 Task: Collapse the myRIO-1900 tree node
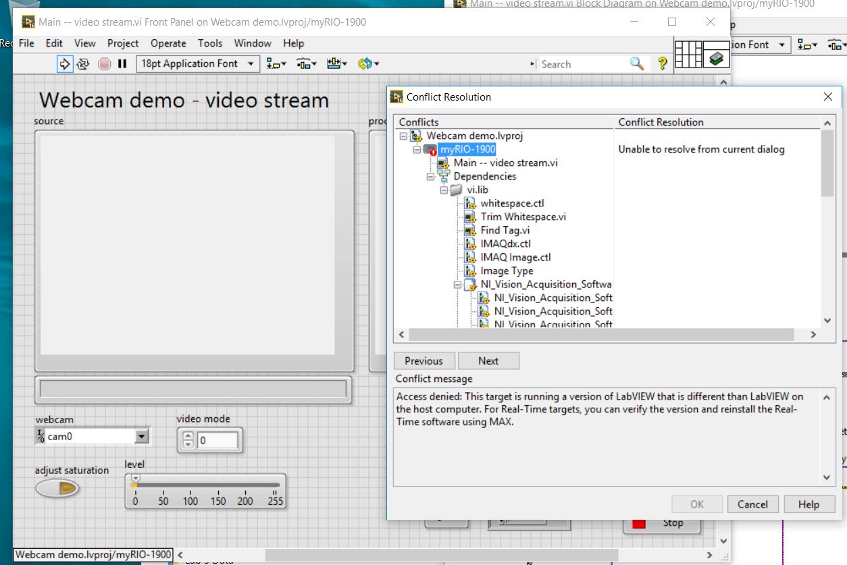(x=417, y=149)
